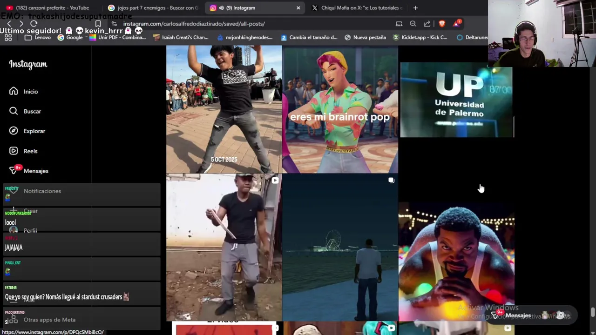
Task: Click the Instagram logo wordmark
Action: pos(28,64)
